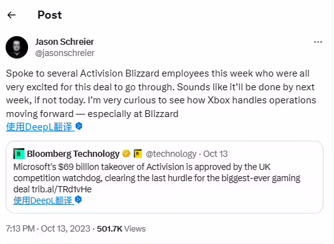Open Bloomberg Technology account name
Viewport: 334px width, 244px height.
[x=73, y=154]
